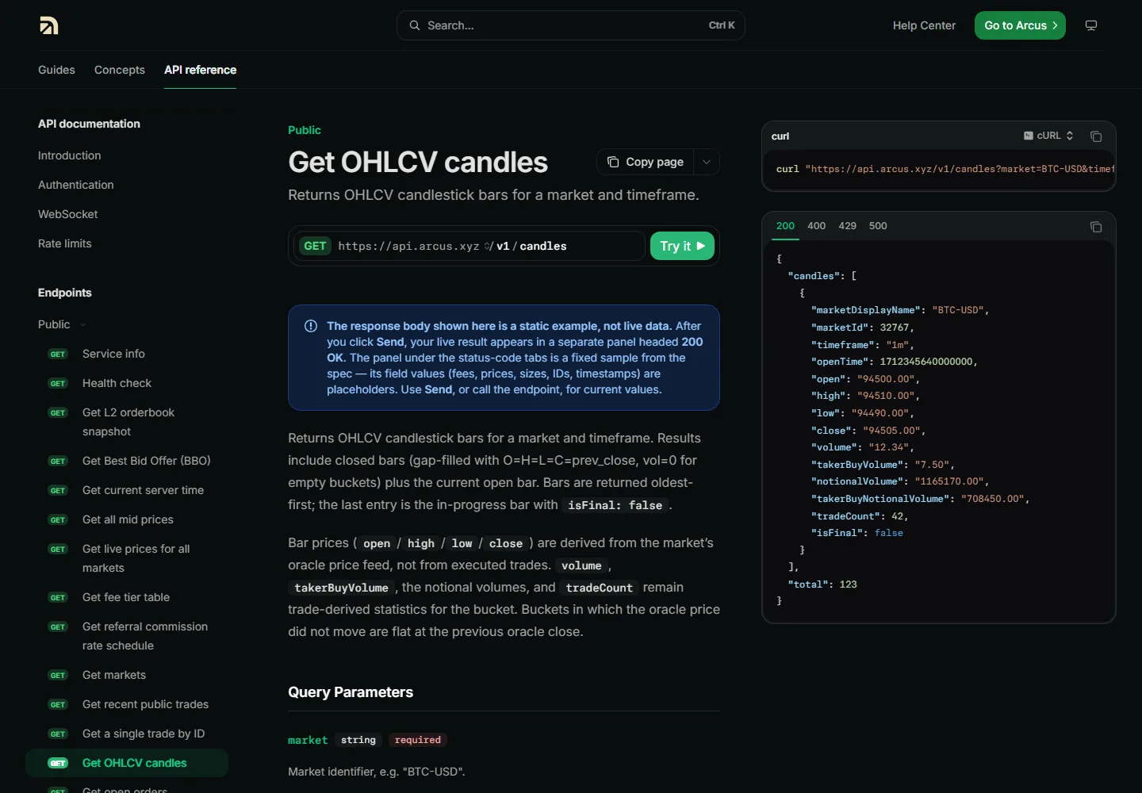Open Get a single trade by ID
Screen dimensions: 1142x793
pos(127,734)
